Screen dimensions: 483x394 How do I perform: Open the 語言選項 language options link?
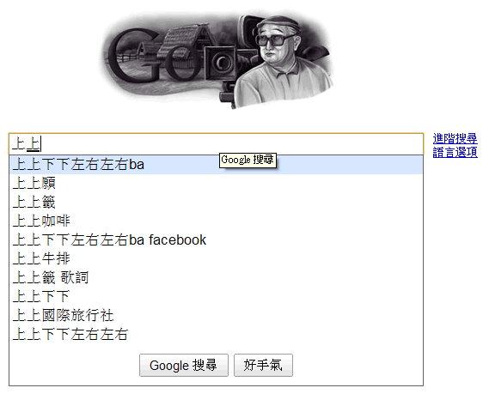tap(455, 152)
